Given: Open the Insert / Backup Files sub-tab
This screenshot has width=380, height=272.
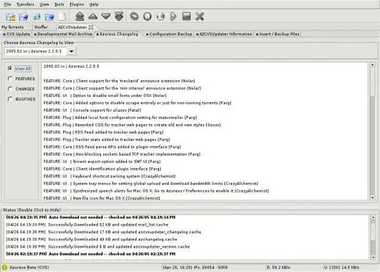Looking at the screenshot, I should click(278, 34).
